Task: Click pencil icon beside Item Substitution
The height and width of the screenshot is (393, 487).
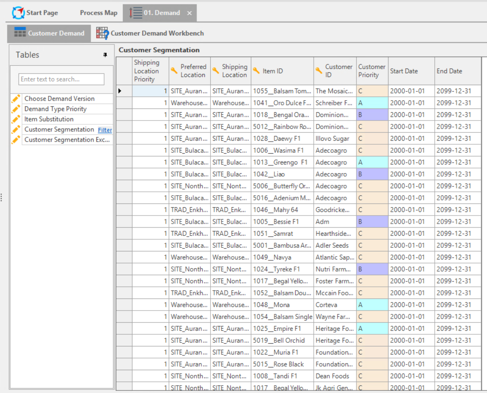Action: point(16,119)
